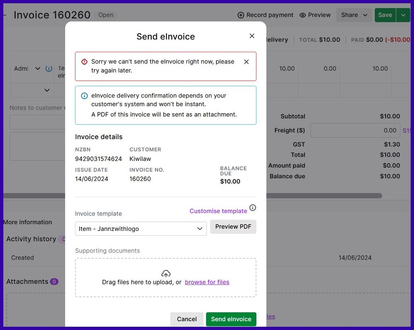Click the horizontal scrollbar under invoice table

tap(323, 196)
